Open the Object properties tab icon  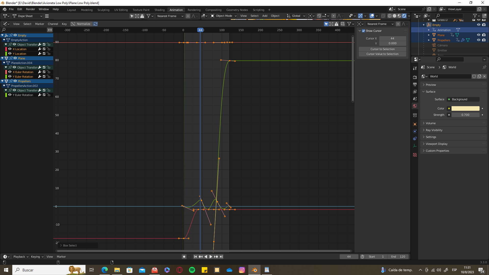[415, 124]
